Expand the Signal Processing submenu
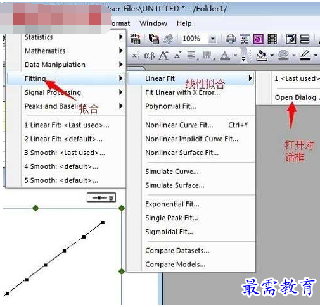Viewport: 320px width, 307px height. point(67,92)
